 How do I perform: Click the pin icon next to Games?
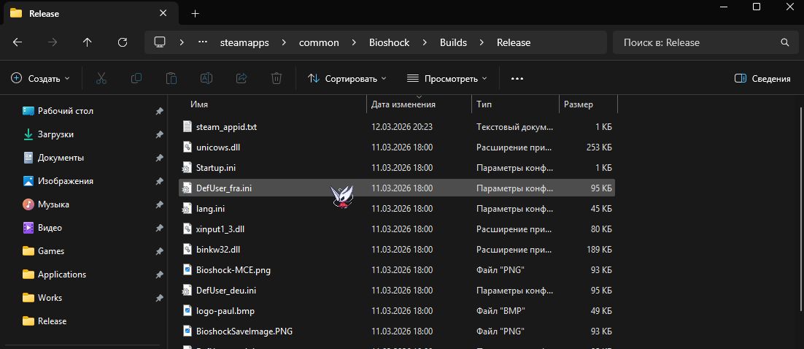pos(160,251)
